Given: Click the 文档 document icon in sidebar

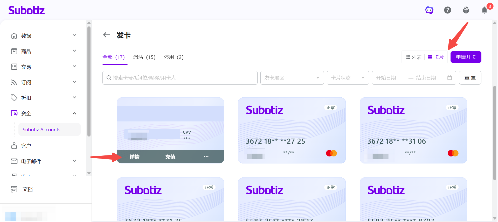Looking at the screenshot, I should (x=14, y=189).
